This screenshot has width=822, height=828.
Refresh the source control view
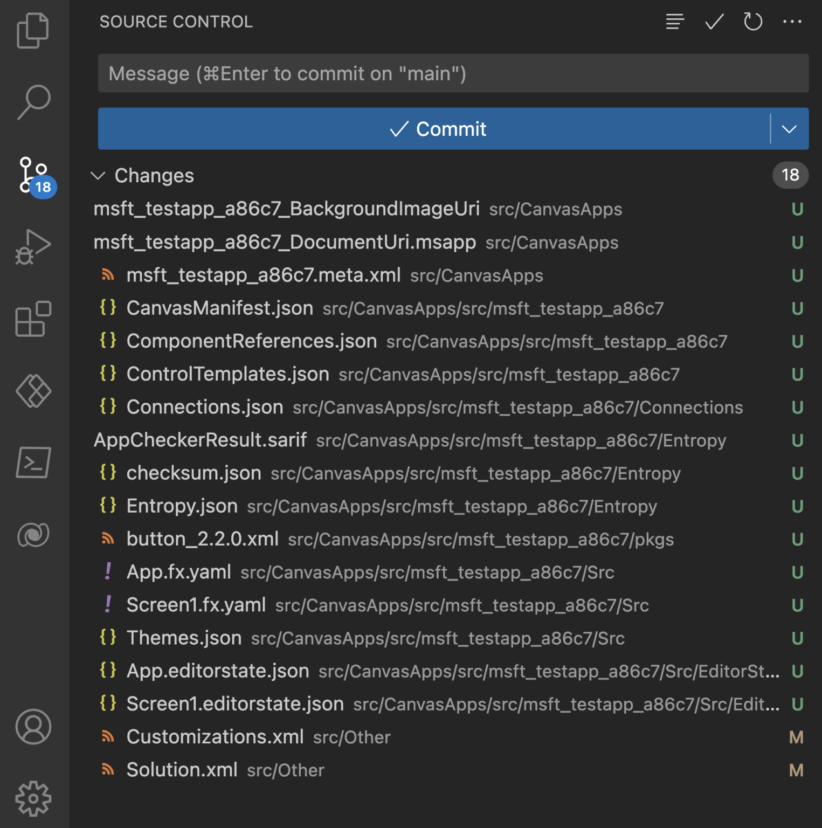752,22
